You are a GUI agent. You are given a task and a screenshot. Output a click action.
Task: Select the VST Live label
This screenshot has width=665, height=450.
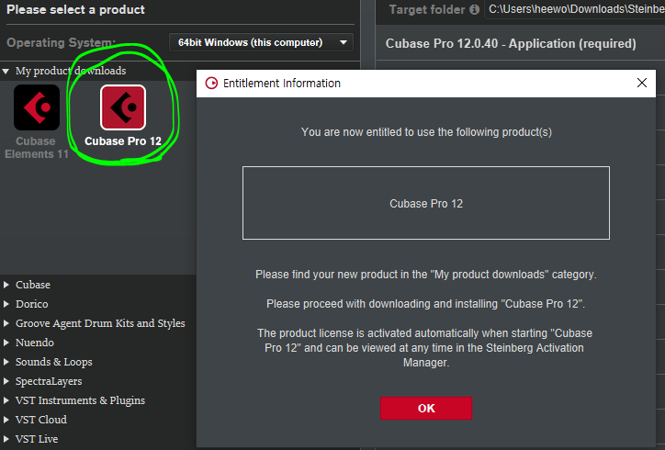point(37,439)
